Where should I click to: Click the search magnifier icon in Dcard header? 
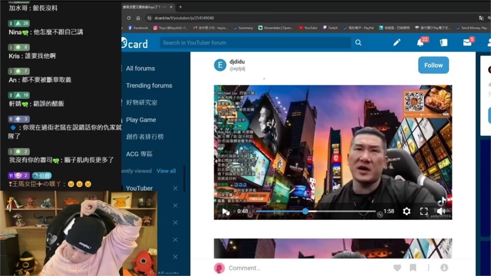click(x=358, y=43)
